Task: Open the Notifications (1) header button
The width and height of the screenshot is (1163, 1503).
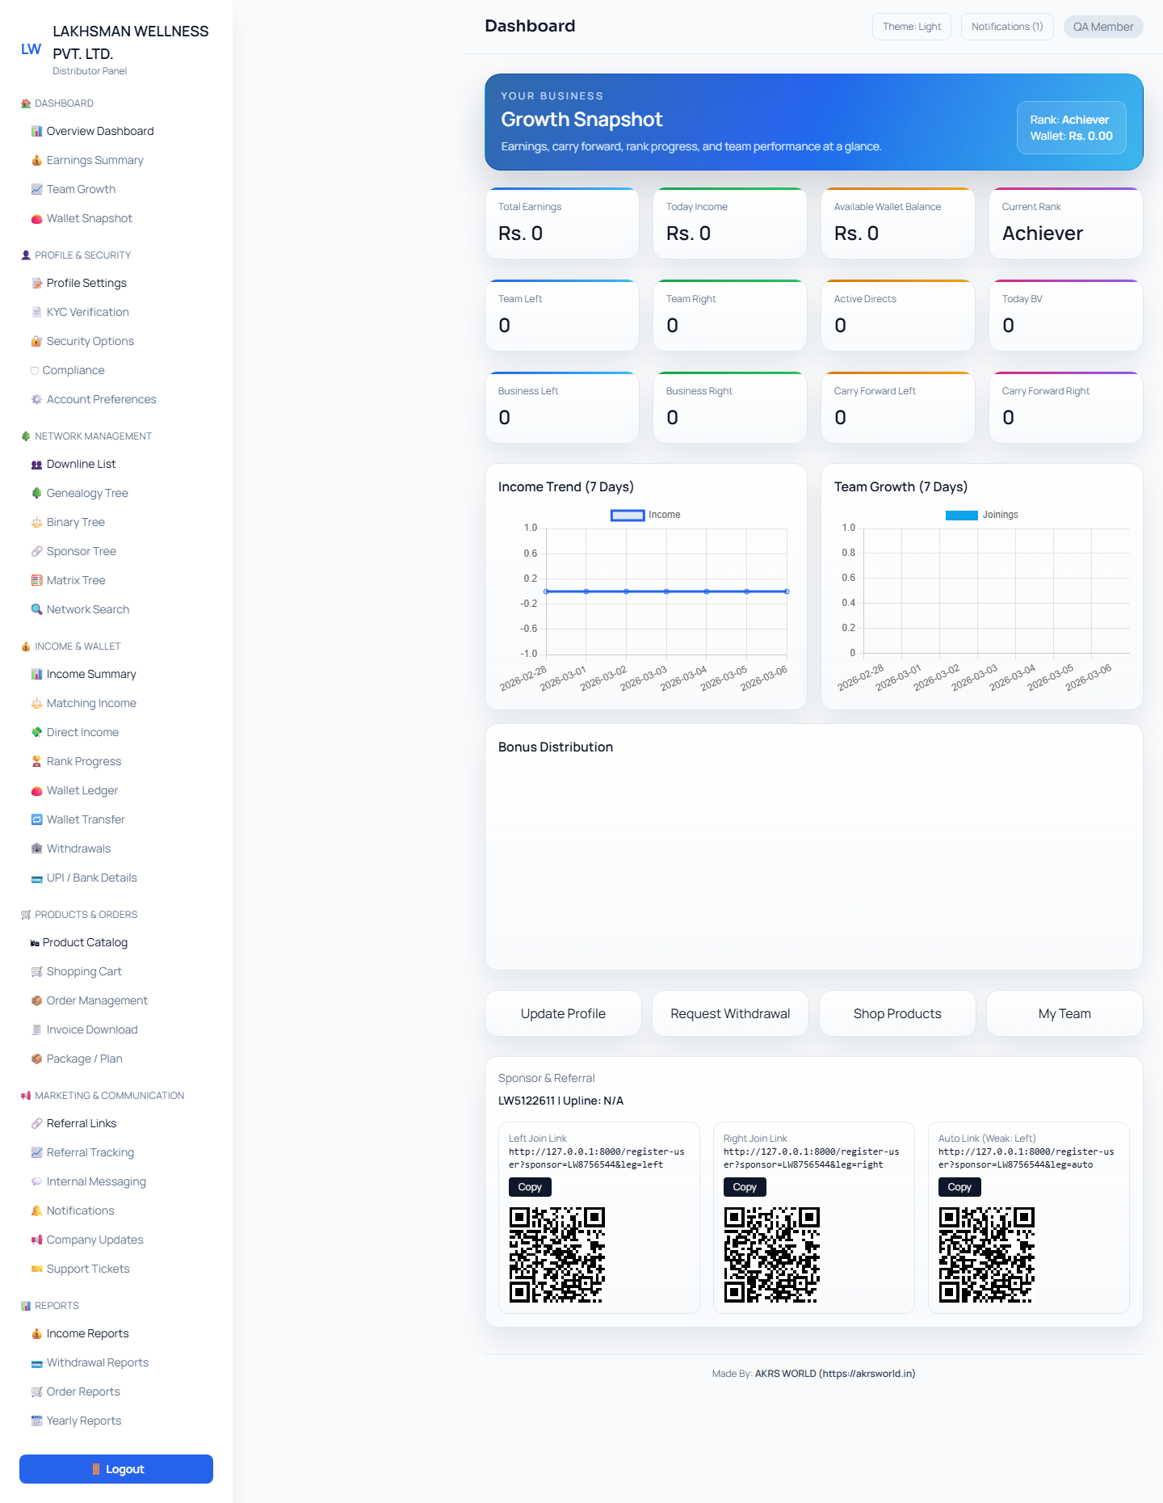Action: click(1006, 27)
